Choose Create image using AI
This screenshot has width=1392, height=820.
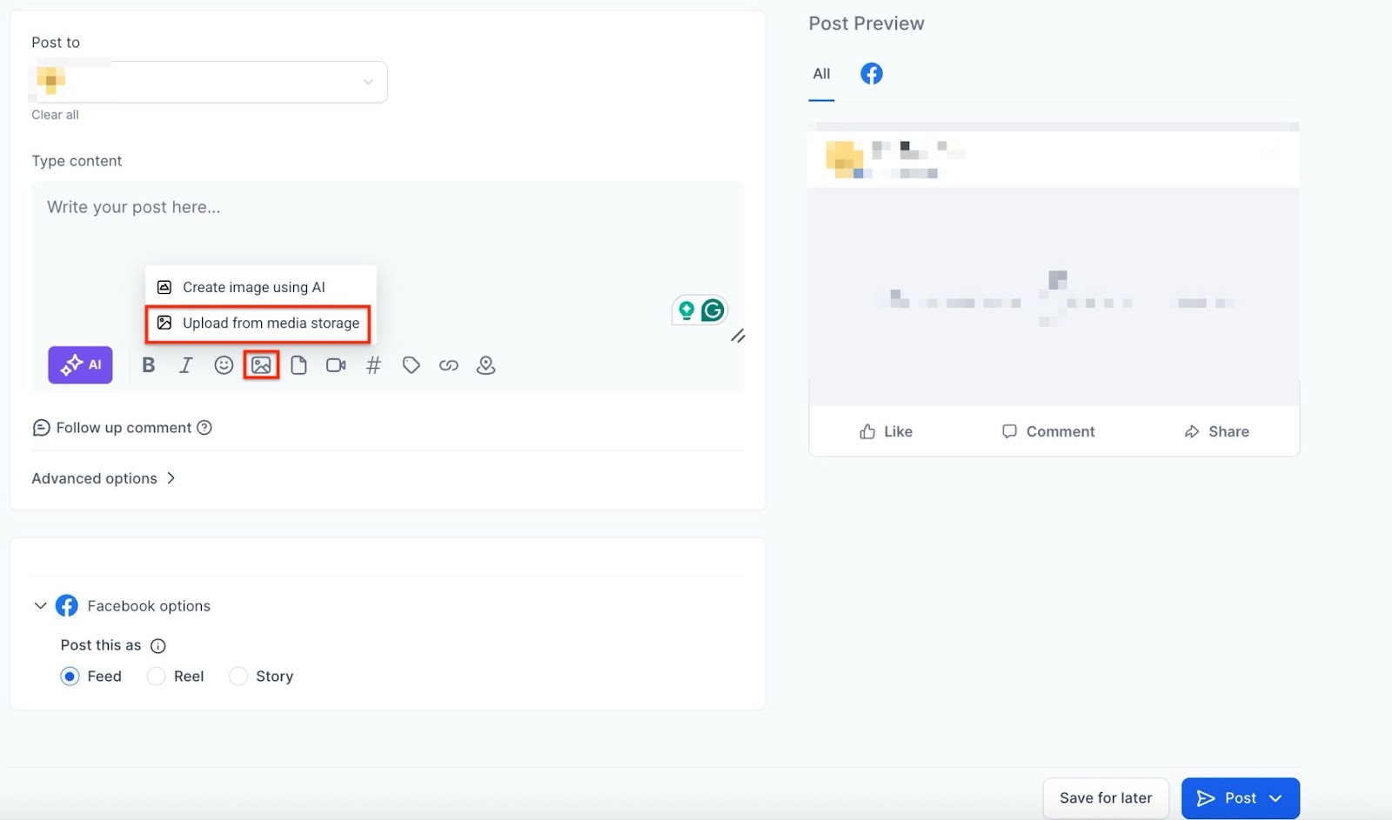[260, 287]
